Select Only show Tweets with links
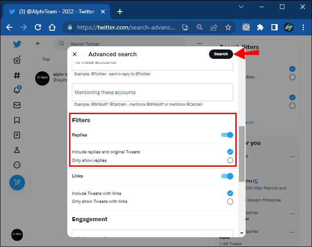This screenshot has width=312, height=247. click(230, 202)
